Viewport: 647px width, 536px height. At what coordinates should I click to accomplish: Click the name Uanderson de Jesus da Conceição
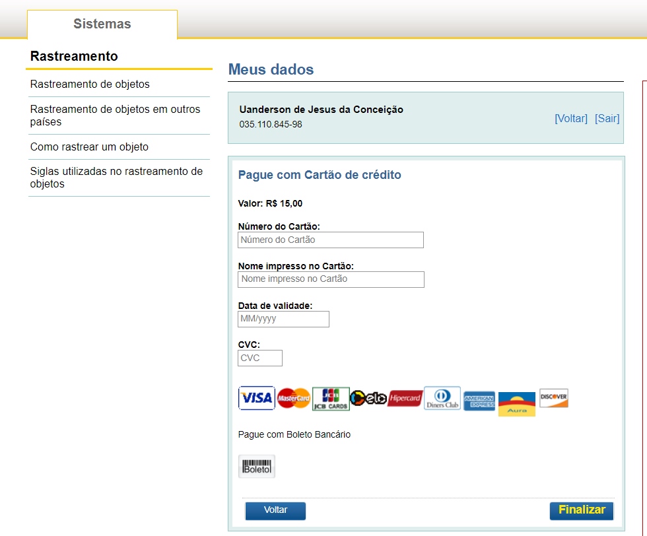click(x=321, y=110)
